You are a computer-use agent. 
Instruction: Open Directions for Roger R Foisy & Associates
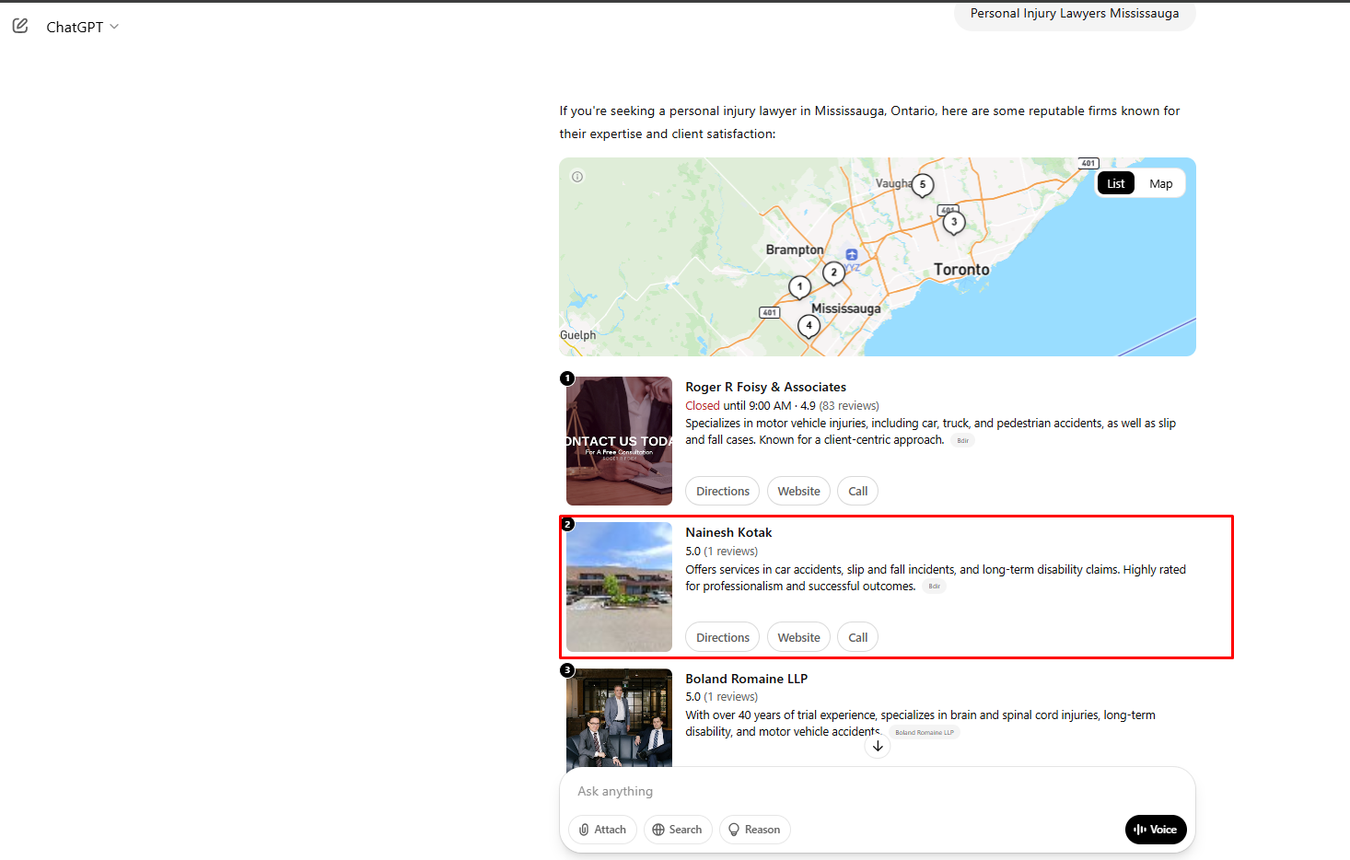coord(722,492)
